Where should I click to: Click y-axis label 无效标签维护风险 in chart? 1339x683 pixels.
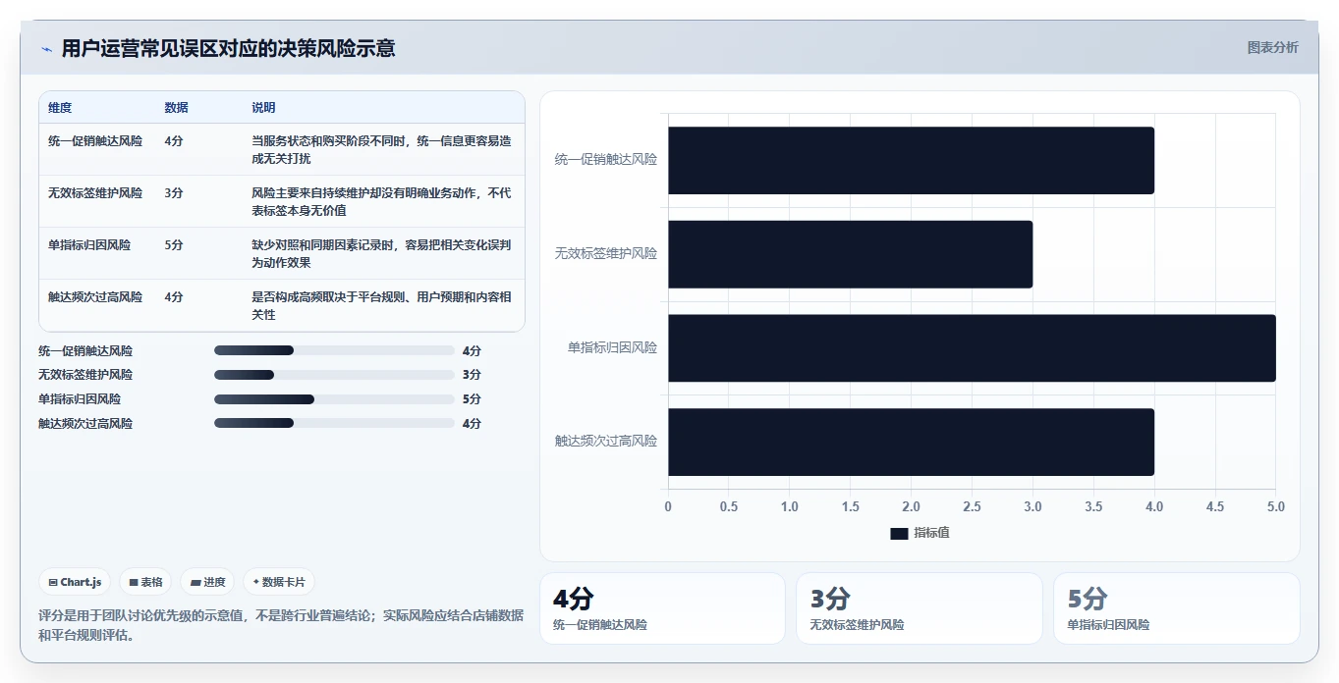pyautogui.click(x=606, y=253)
